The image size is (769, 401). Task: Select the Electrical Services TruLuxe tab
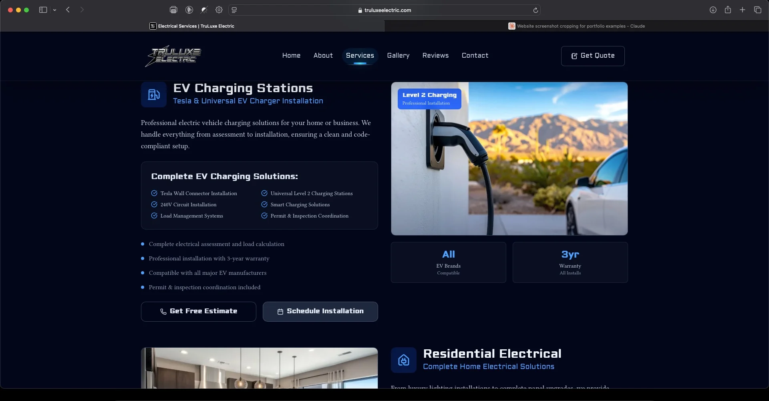(x=192, y=26)
